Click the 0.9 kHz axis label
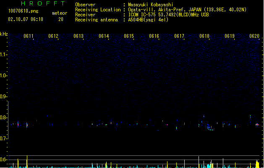264x168 pixels. (x=3, y=97)
